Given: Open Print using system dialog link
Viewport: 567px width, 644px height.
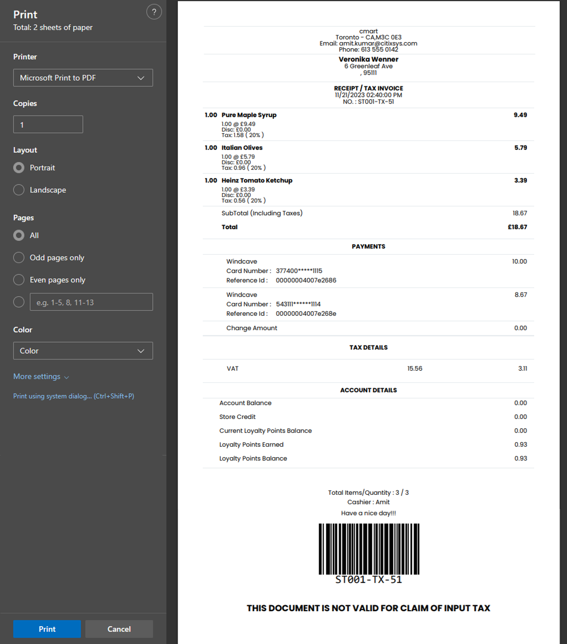Looking at the screenshot, I should click(x=73, y=396).
